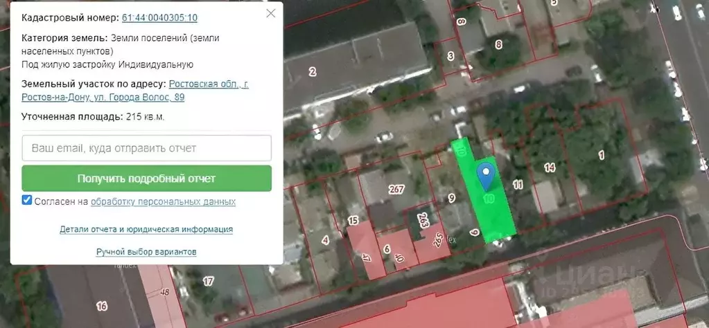Select parcel labeled 4 on map
The height and width of the screenshot is (328, 709).
tap(325, 240)
